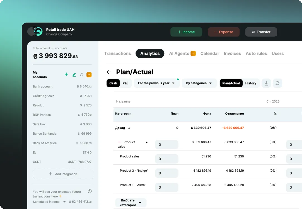
Task: Create a Transfer between accounts
Action: coord(261,32)
